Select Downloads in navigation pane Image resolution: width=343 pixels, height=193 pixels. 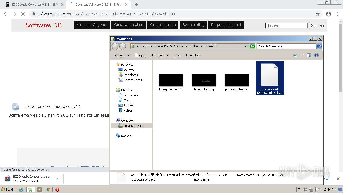(131, 75)
